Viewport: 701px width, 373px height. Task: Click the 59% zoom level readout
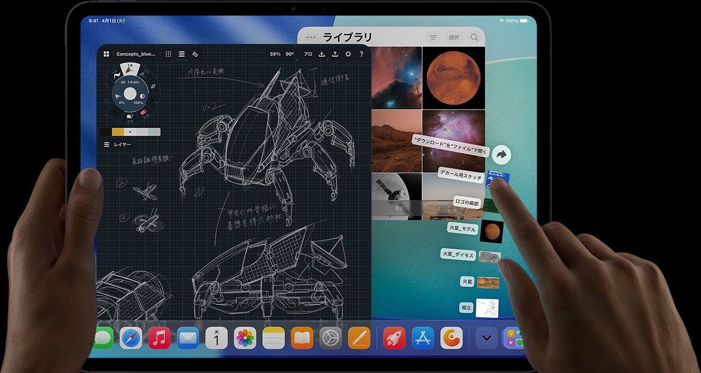tap(275, 54)
